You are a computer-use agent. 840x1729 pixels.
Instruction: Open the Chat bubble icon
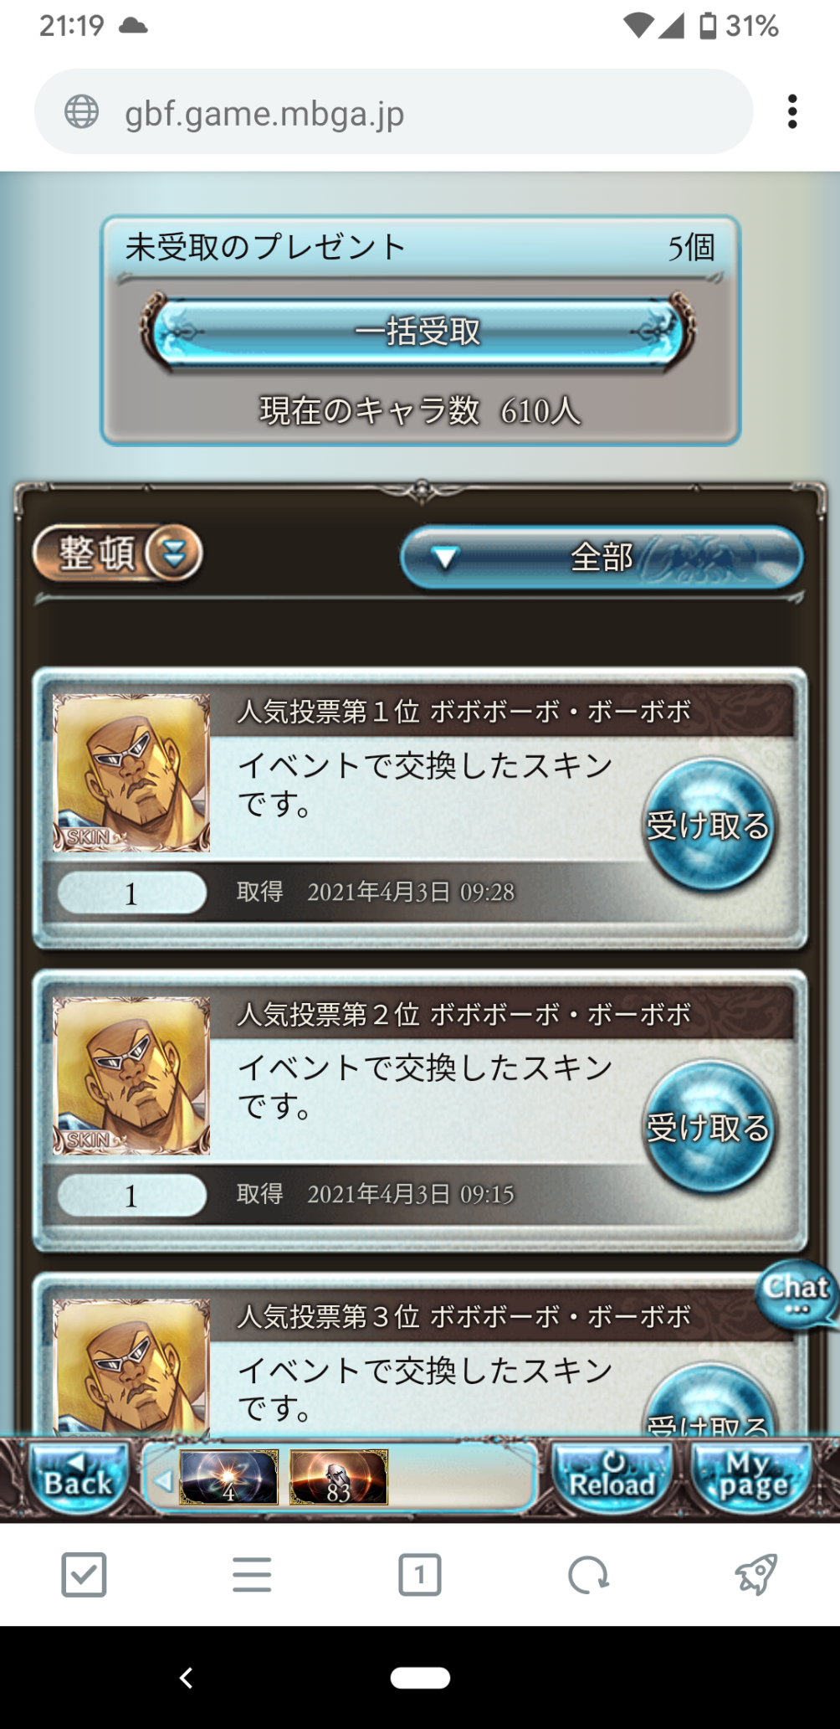[796, 1293]
